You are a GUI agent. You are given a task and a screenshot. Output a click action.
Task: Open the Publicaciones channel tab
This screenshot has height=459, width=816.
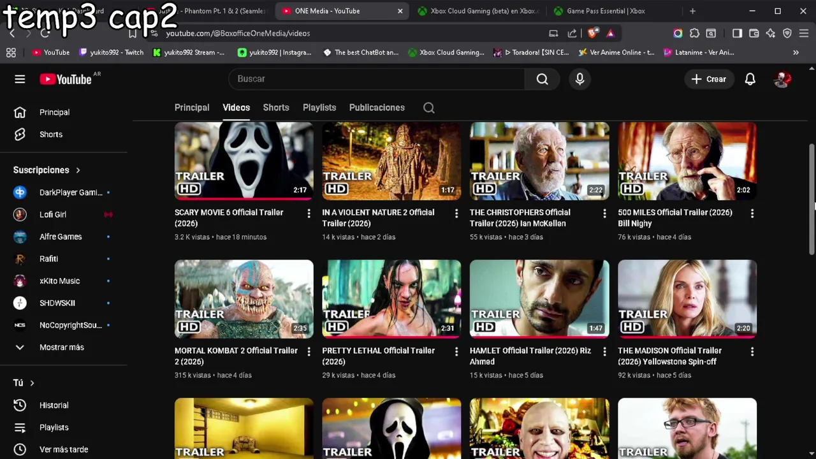point(377,108)
